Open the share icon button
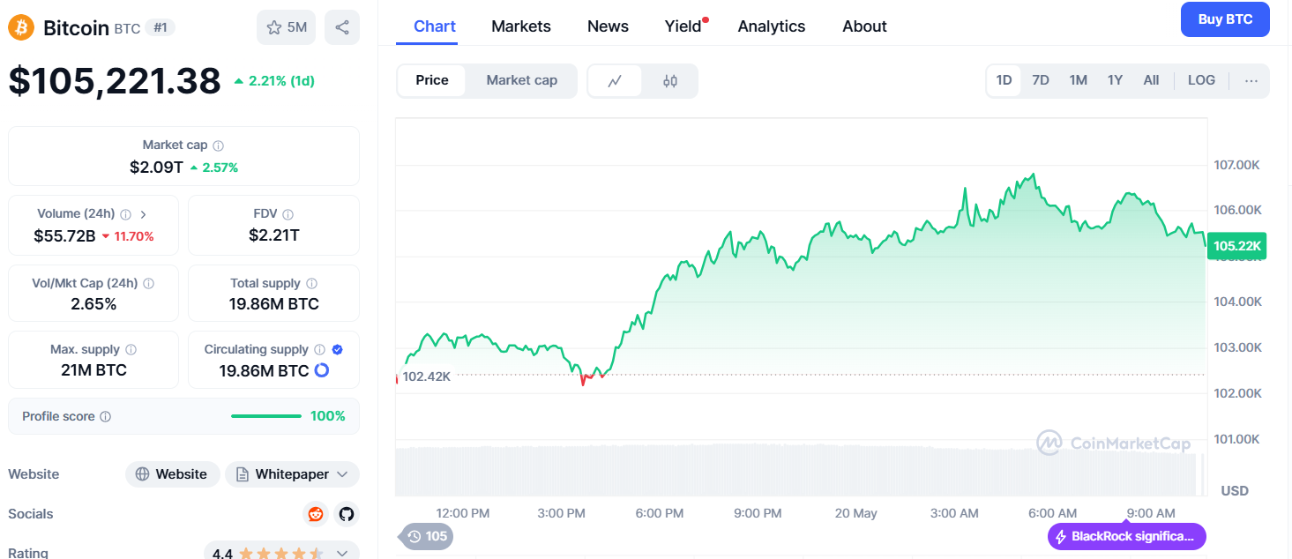 point(342,27)
